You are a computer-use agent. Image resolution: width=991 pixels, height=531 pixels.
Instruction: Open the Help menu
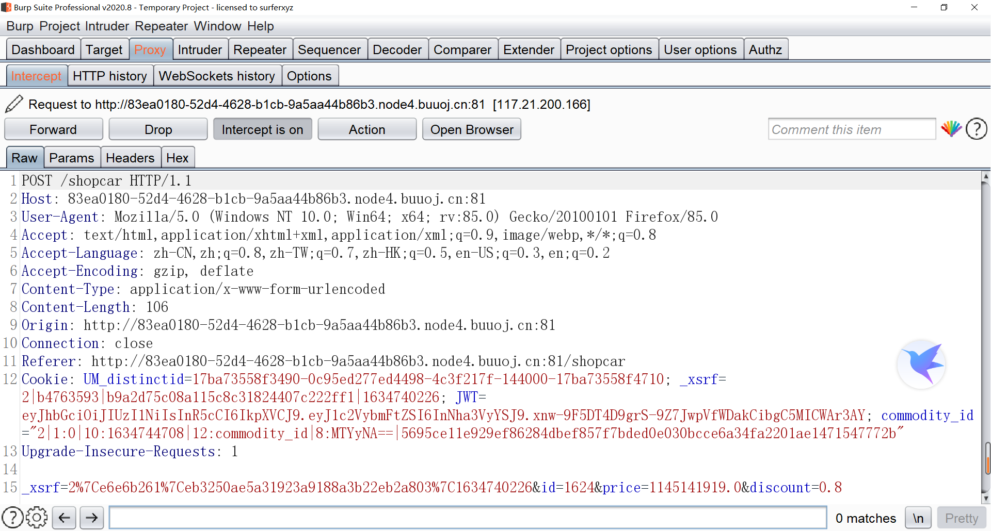click(x=260, y=26)
